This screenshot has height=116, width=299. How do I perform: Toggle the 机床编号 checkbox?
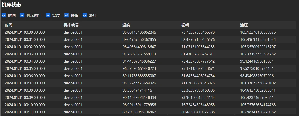[22, 16]
